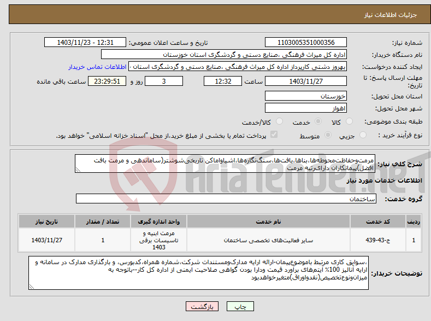431x321 pixels.
Task: Click the شهر محل تحویل label
Action: point(399,108)
